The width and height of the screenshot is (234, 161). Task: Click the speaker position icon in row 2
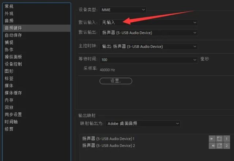pos(219,146)
